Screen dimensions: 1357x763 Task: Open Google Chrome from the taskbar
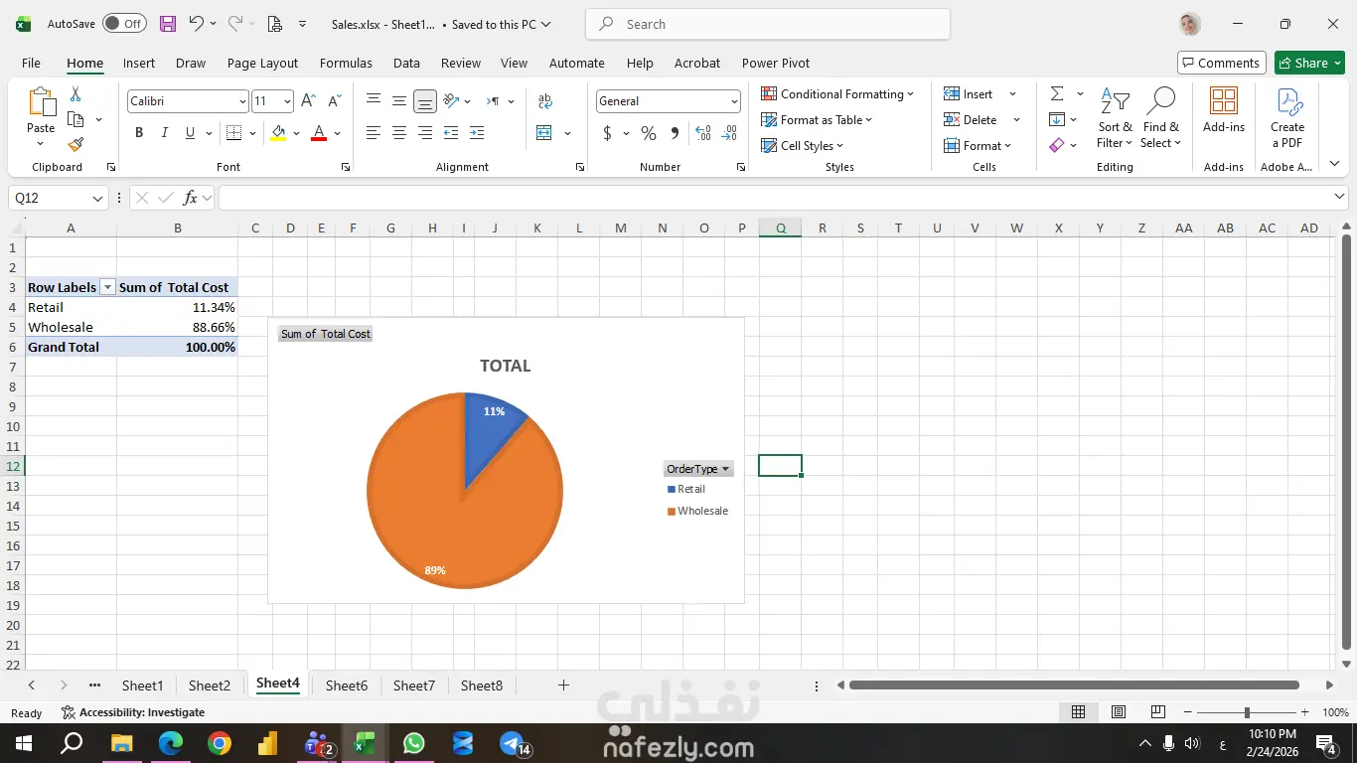220,743
